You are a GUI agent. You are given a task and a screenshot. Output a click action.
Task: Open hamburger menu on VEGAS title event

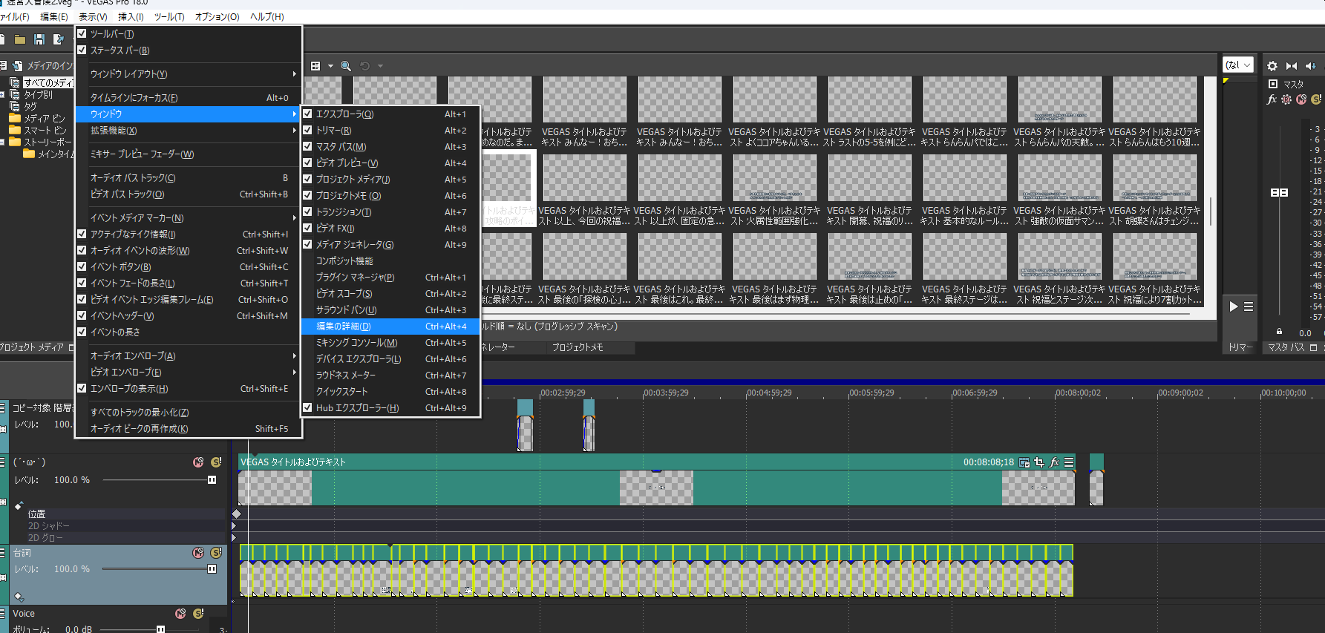point(1069,462)
